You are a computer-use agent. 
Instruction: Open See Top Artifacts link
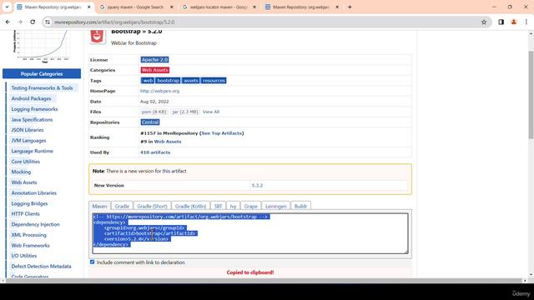coord(221,133)
